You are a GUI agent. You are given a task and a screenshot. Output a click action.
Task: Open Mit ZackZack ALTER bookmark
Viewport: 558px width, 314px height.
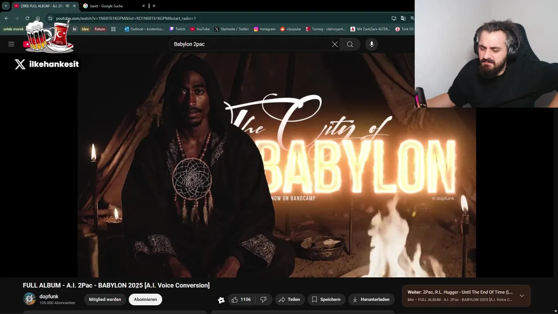(x=371, y=29)
